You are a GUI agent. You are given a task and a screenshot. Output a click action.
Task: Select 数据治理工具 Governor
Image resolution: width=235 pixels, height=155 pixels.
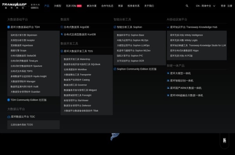[75, 85]
